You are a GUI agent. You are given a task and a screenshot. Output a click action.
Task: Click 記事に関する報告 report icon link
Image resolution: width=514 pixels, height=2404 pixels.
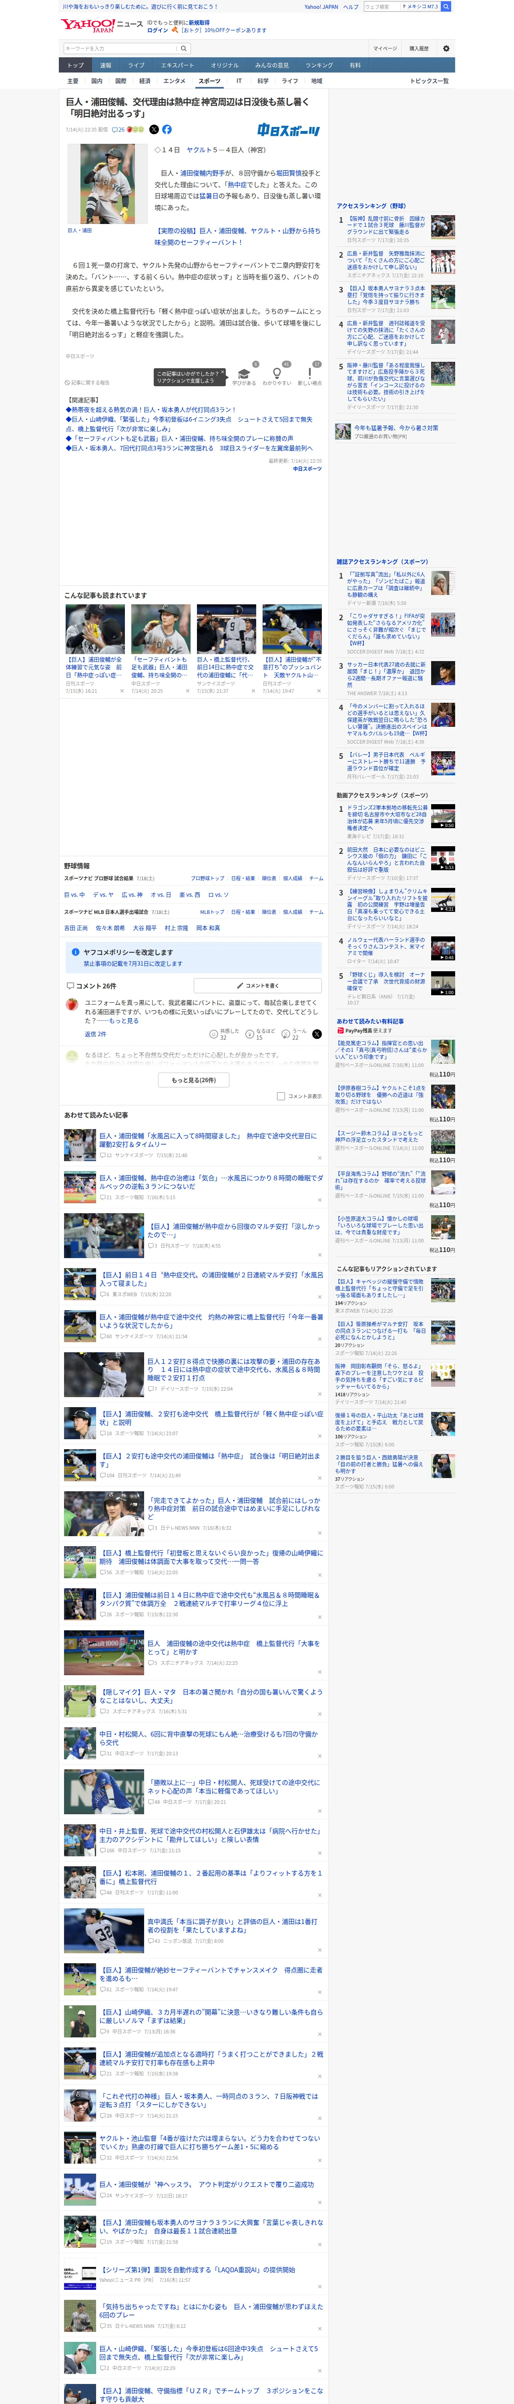pyautogui.click(x=88, y=383)
